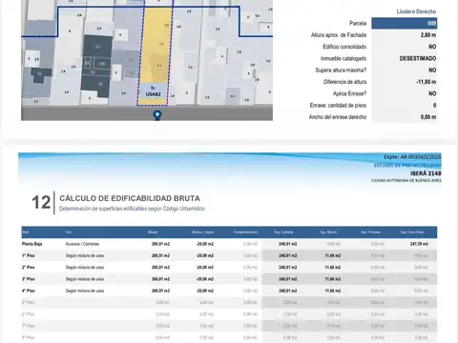
Task: Select the Altura aprox. de Fachada label
Action: click(339, 35)
